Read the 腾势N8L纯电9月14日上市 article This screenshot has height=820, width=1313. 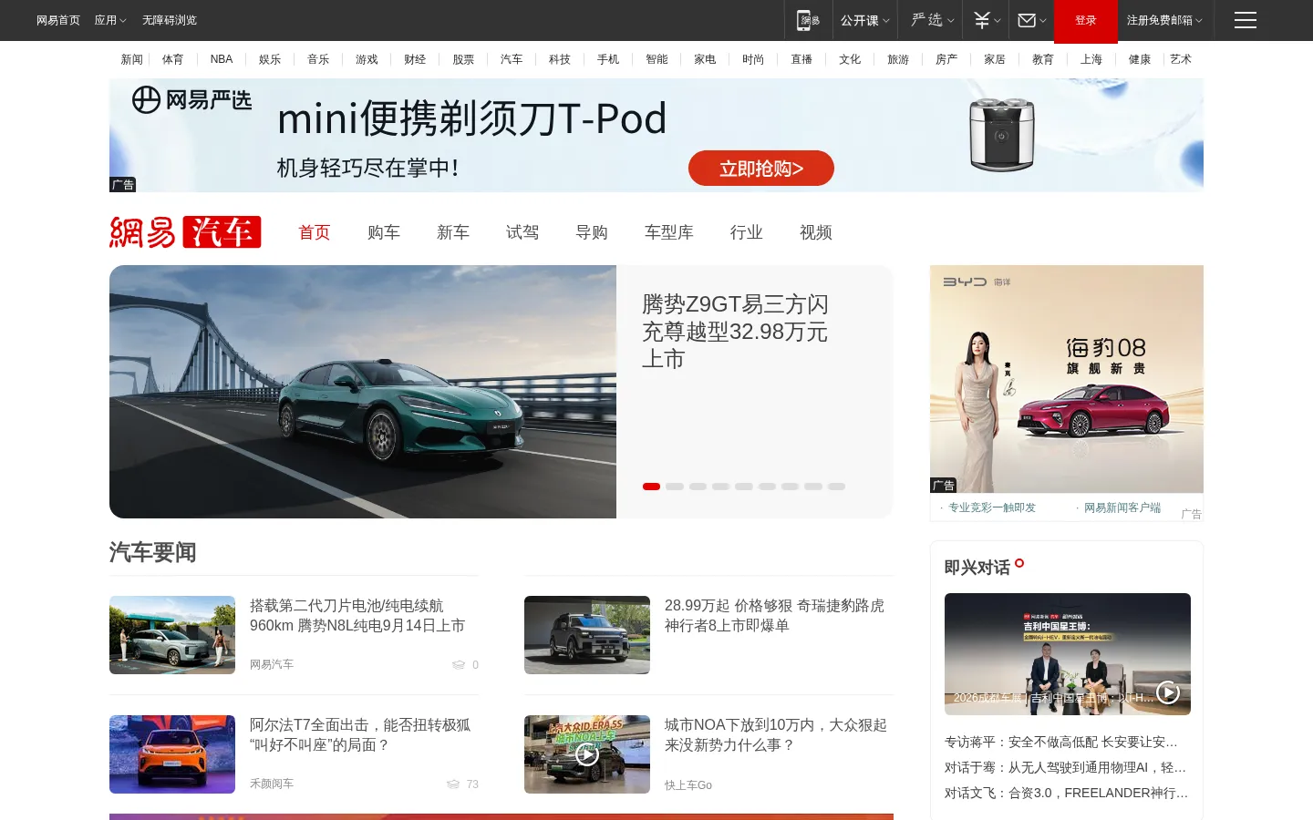357,616
